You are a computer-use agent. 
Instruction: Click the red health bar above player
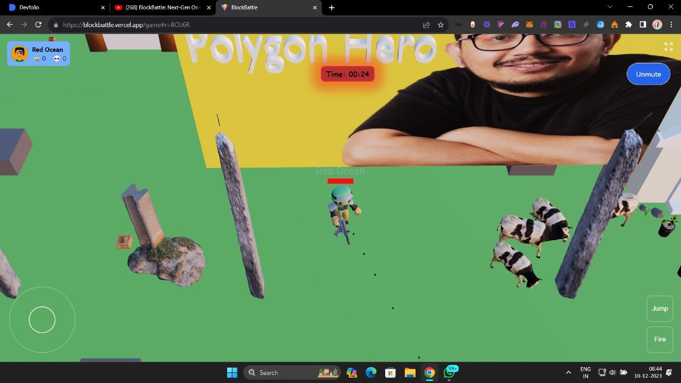click(x=340, y=181)
